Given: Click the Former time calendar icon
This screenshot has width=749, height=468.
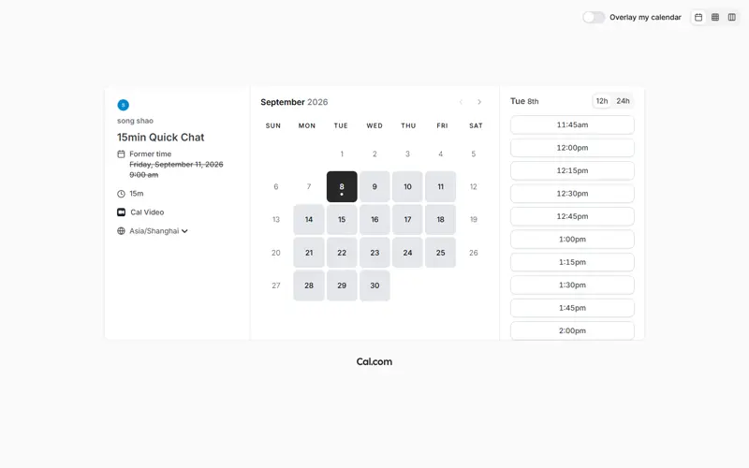Looking at the screenshot, I should [x=122, y=154].
